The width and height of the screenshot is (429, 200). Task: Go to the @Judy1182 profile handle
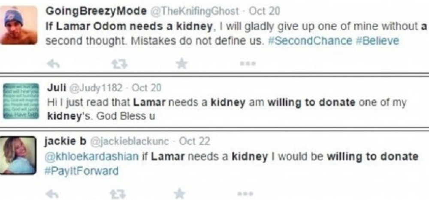pos(96,88)
